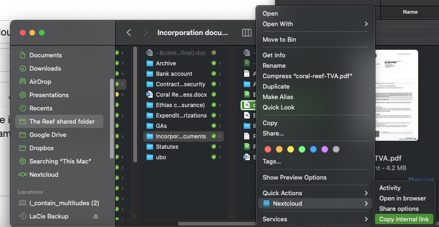Click the column view switcher icon
Viewport: 439px width, 227px height.
[247, 33]
